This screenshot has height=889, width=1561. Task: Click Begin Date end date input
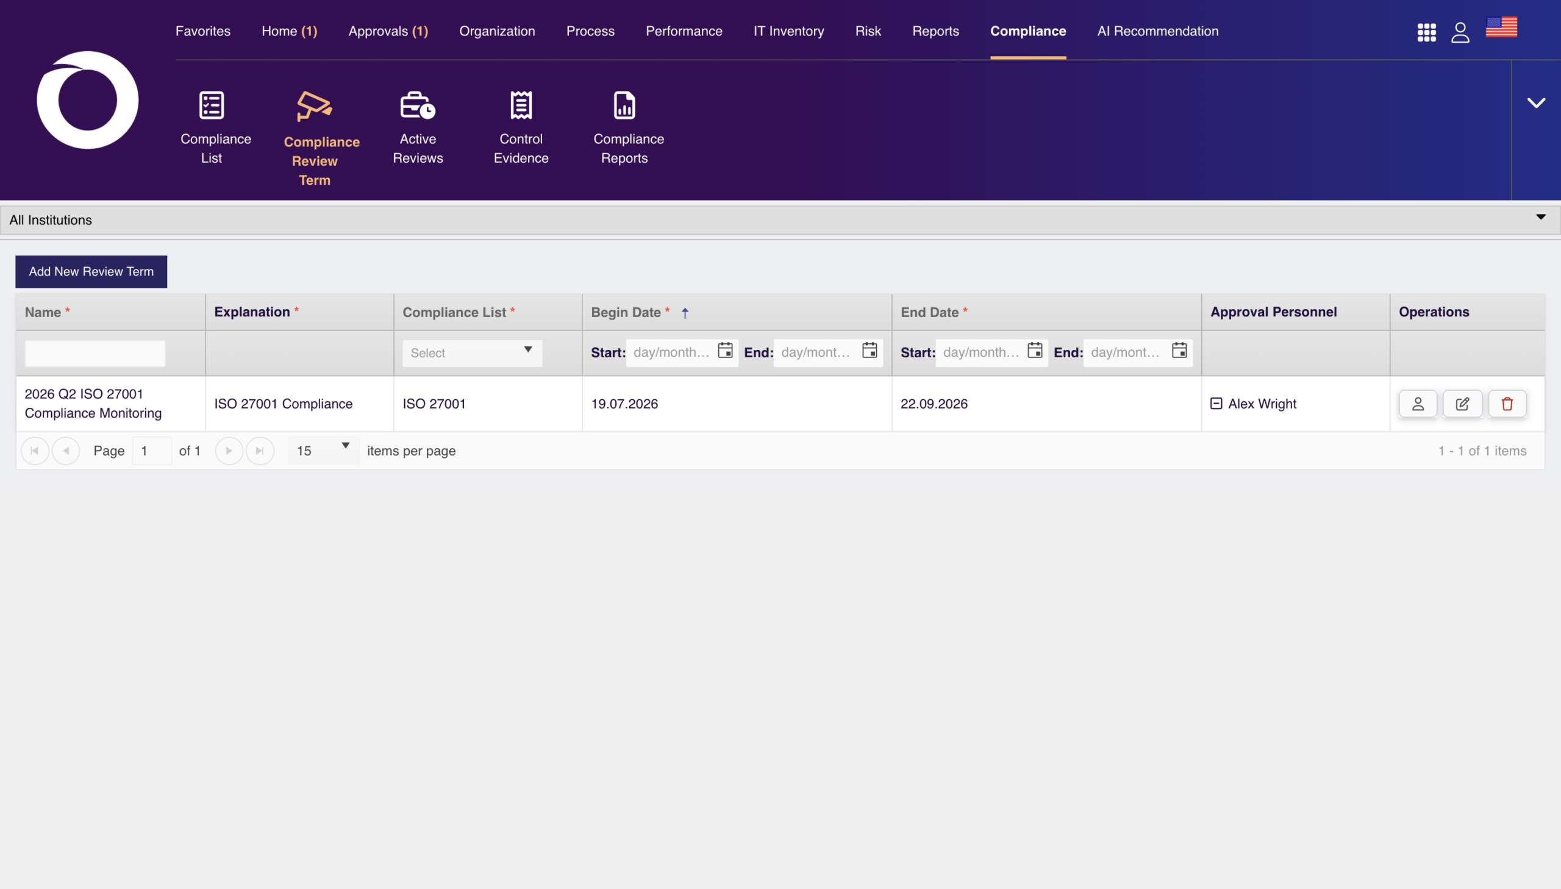816,352
